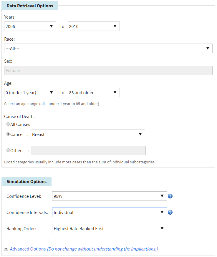Open the end year 2010 dropdown
This screenshot has width=217, height=257.
94,26
